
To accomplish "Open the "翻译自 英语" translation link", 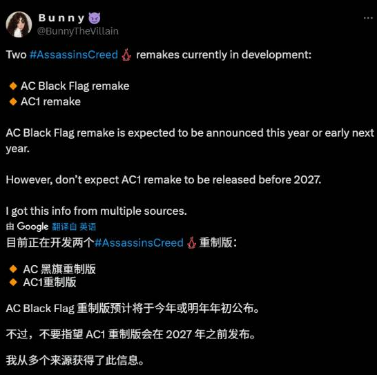I will coord(74,227).
